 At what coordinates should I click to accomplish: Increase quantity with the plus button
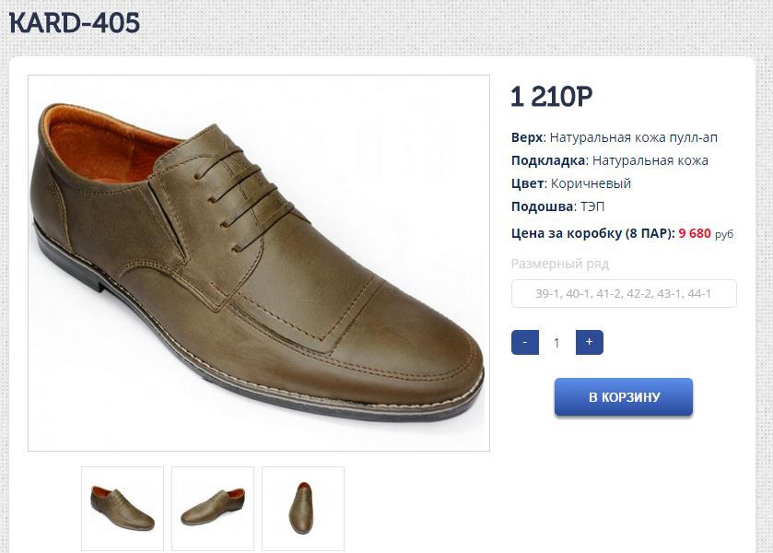point(589,342)
